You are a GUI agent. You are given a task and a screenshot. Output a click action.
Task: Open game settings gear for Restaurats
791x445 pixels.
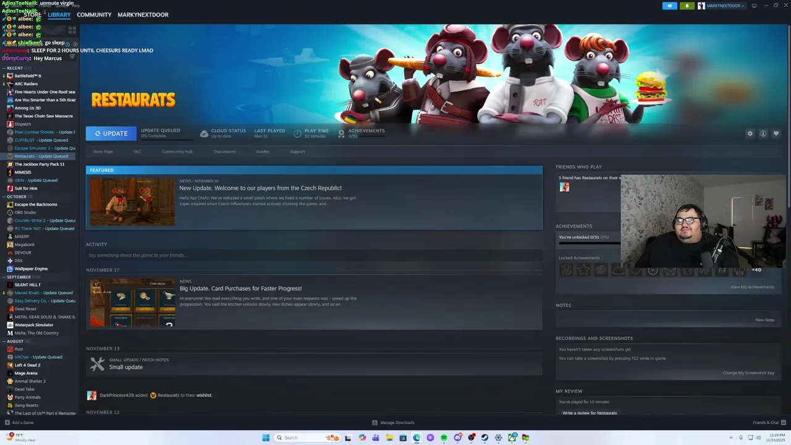coord(750,133)
